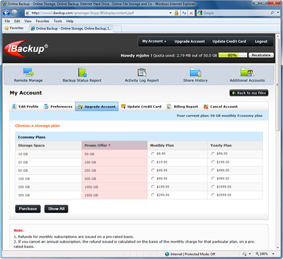Open the Remote Manage icon

(28, 72)
